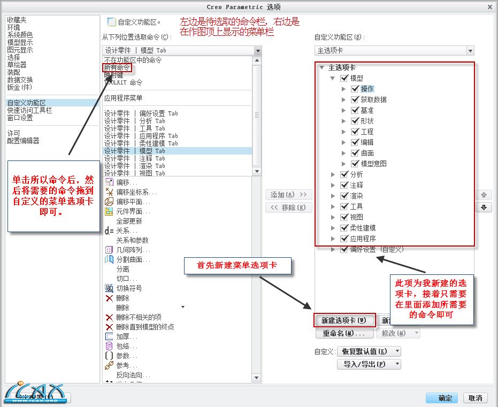
Task: Click the 添加 >> button
Action: [x=289, y=195]
